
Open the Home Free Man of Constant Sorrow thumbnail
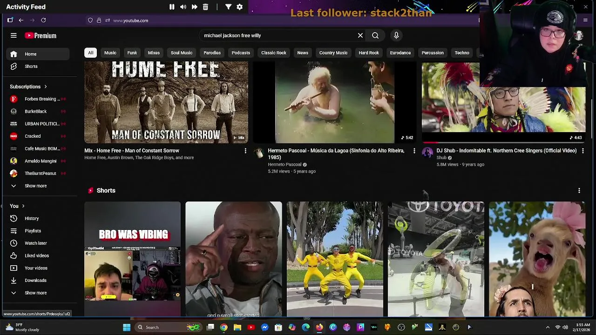click(x=166, y=102)
